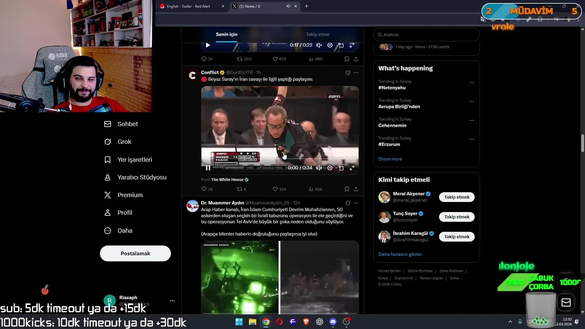This screenshot has height=329, width=585.
Task: Mute the Home / X browser tab audio
Action: [x=288, y=6]
